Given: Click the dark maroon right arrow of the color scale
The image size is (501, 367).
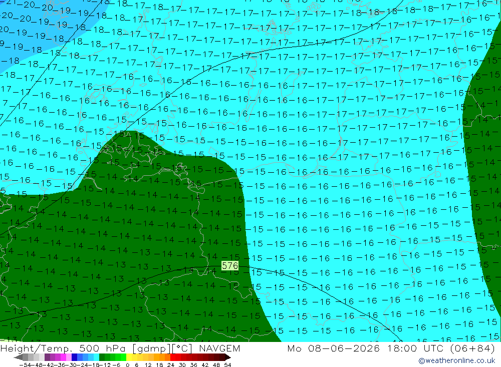Looking at the screenshot, I should (x=228, y=357).
